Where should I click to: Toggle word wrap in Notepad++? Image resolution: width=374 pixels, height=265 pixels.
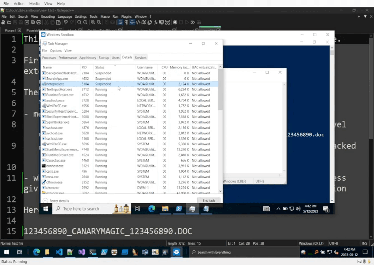click(120, 22)
